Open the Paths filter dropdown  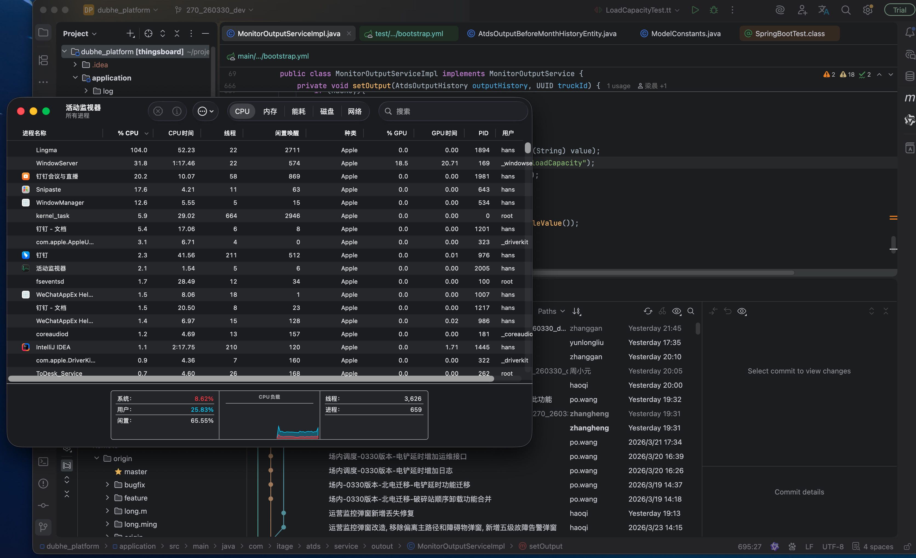click(x=551, y=311)
